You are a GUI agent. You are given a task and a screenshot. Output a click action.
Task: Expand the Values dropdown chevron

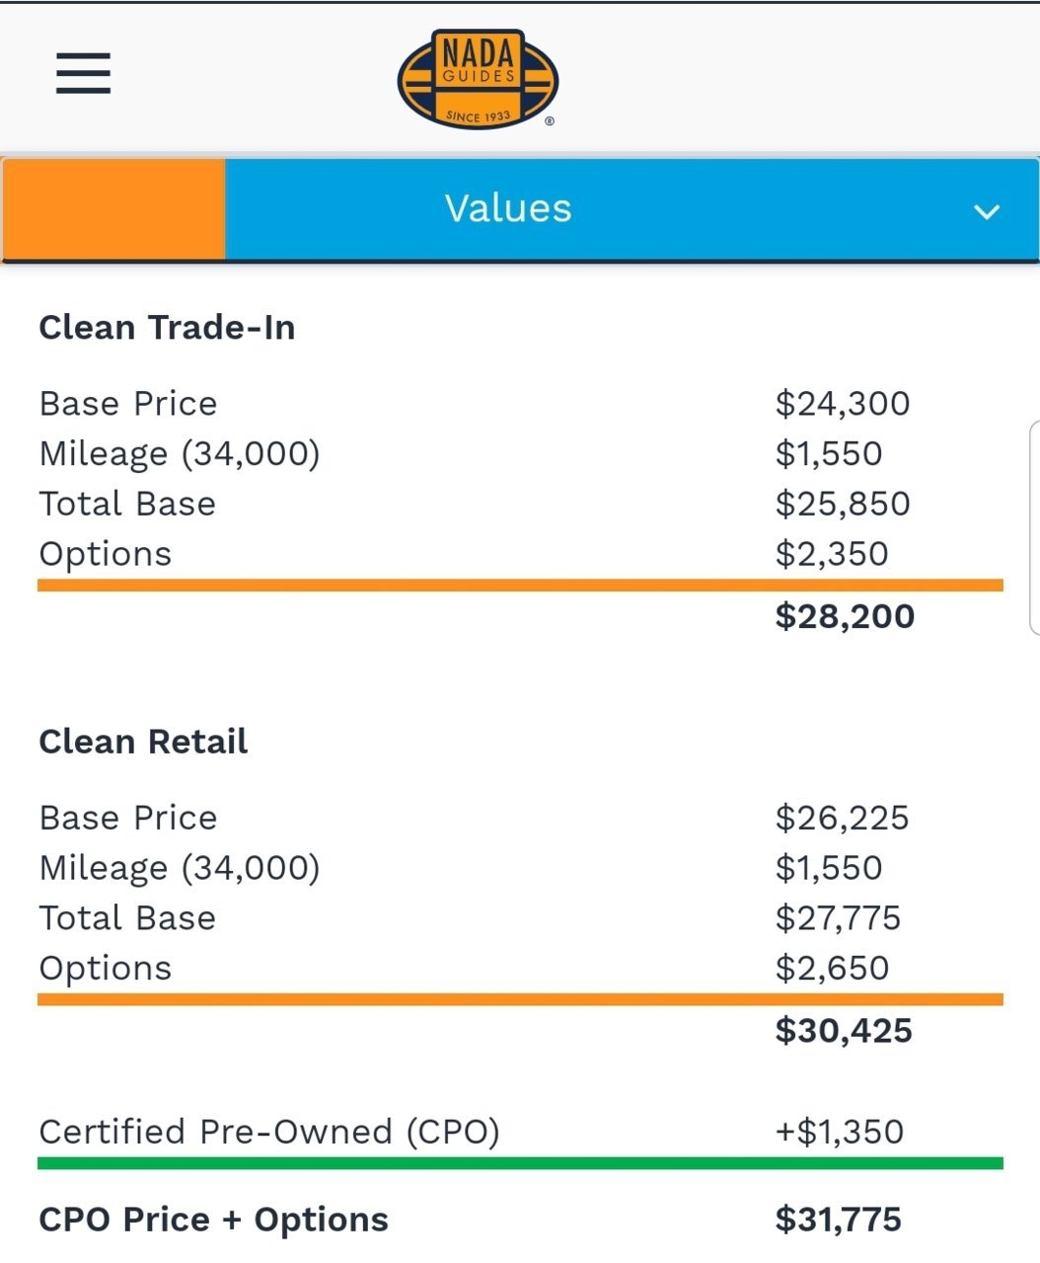pyautogui.click(x=987, y=211)
